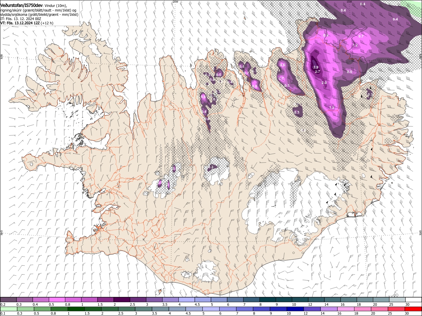Click the 0.1 label on the lower scale

(3, 313)
